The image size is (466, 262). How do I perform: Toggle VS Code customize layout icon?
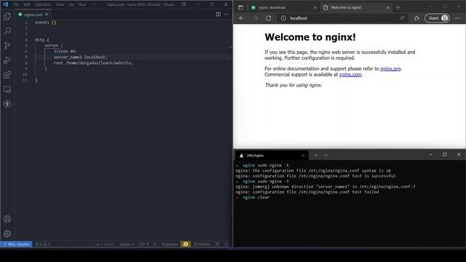tap(184, 4)
